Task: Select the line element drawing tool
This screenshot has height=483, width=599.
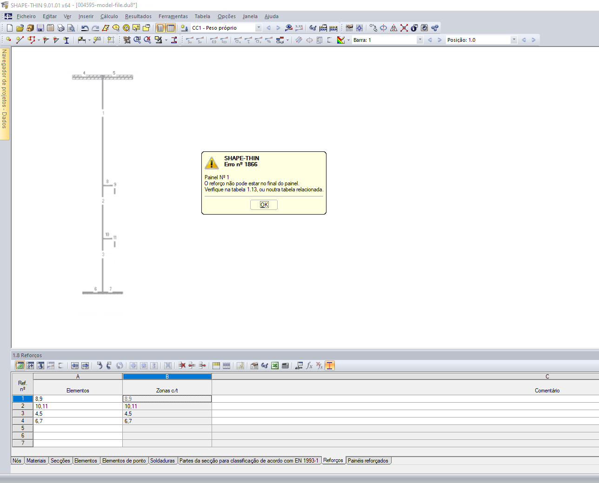Action: click(x=20, y=40)
